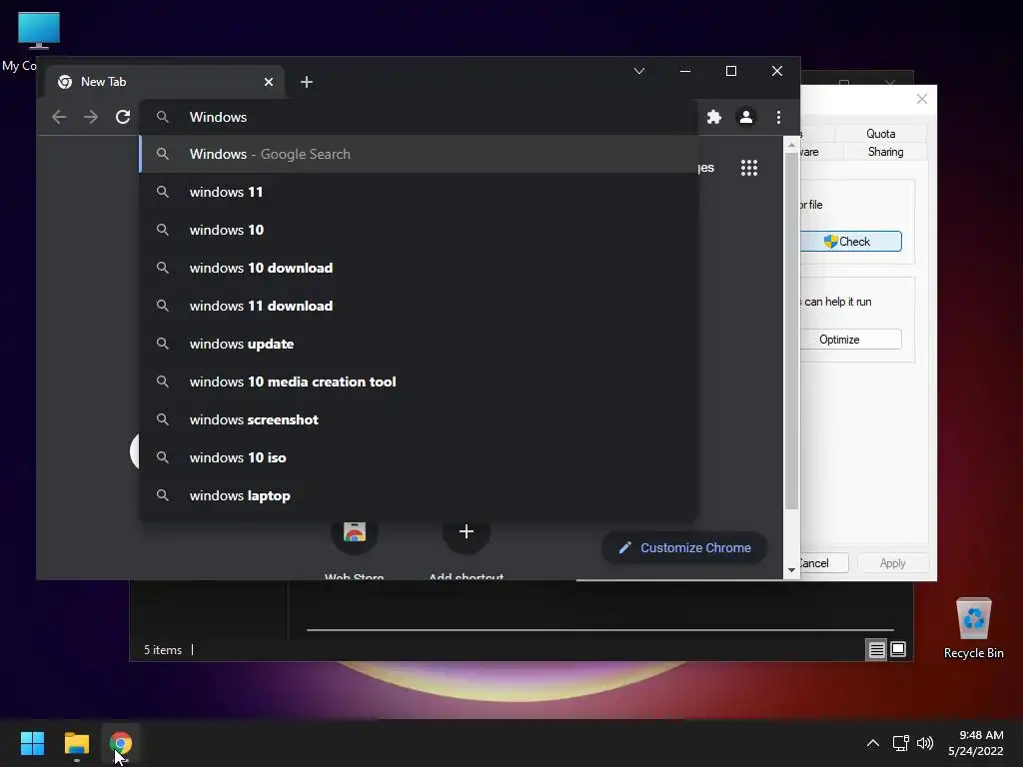Select the Recycle Bin desktop icon
This screenshot has width=1023, height=767.
pyautogui.click(x=973, y=628)
